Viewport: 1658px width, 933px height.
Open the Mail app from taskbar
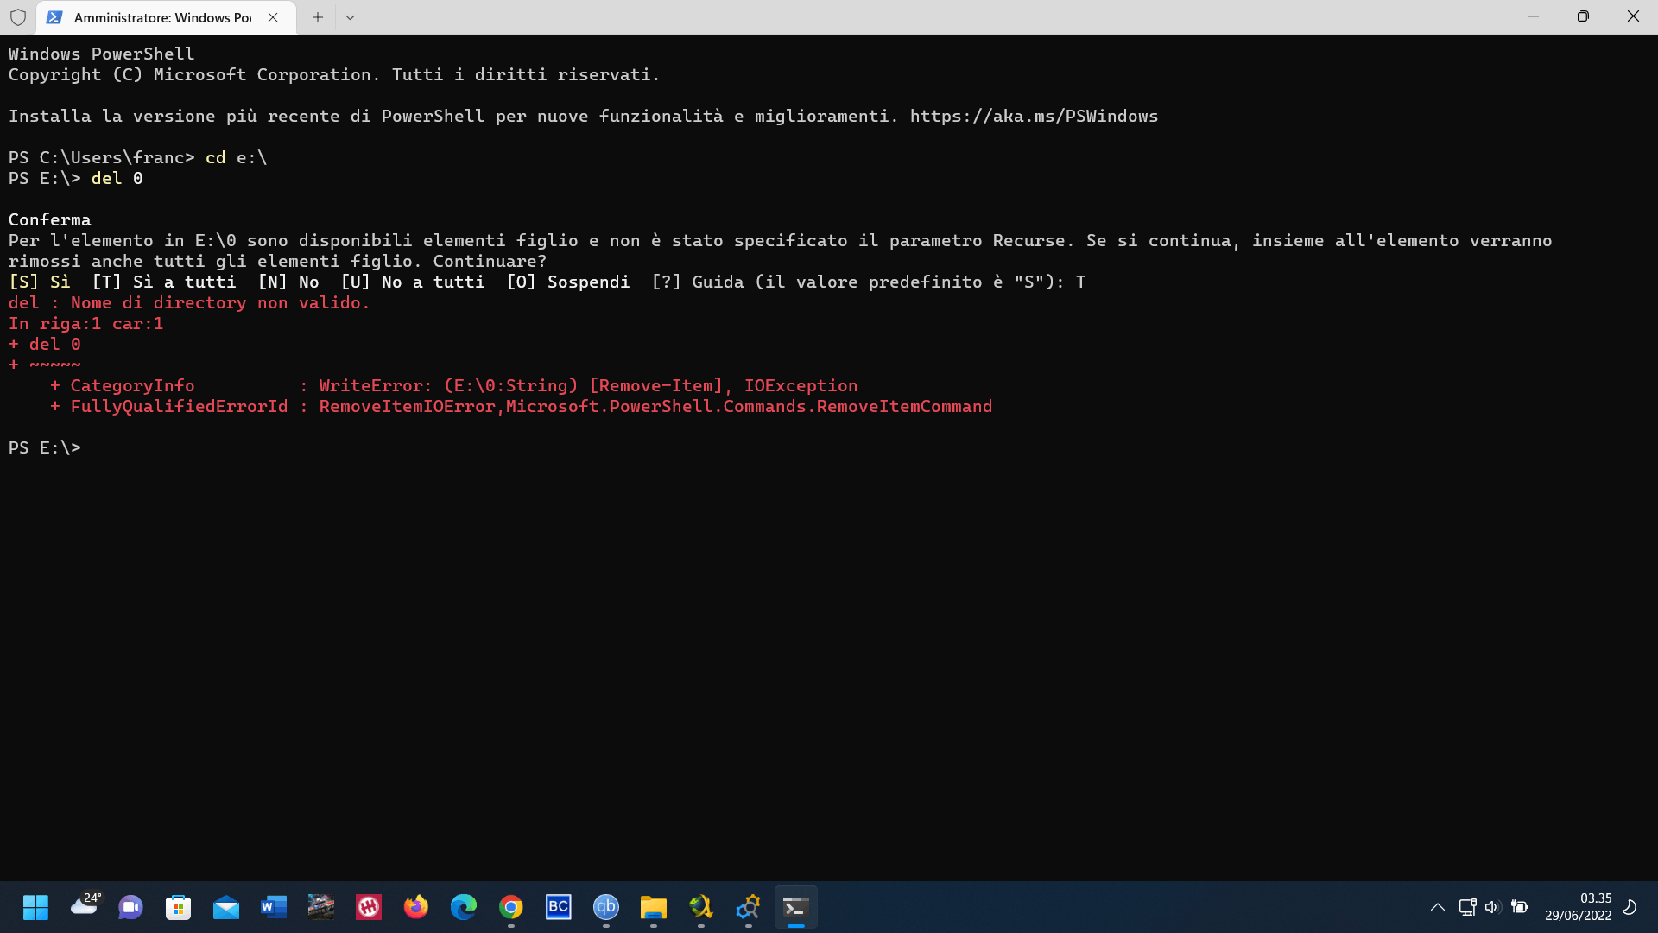click(225, 907)
